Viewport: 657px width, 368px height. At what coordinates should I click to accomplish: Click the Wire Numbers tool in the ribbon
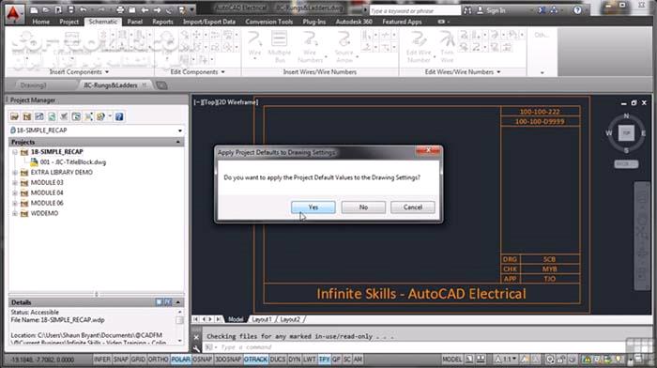tap(310, 47)
